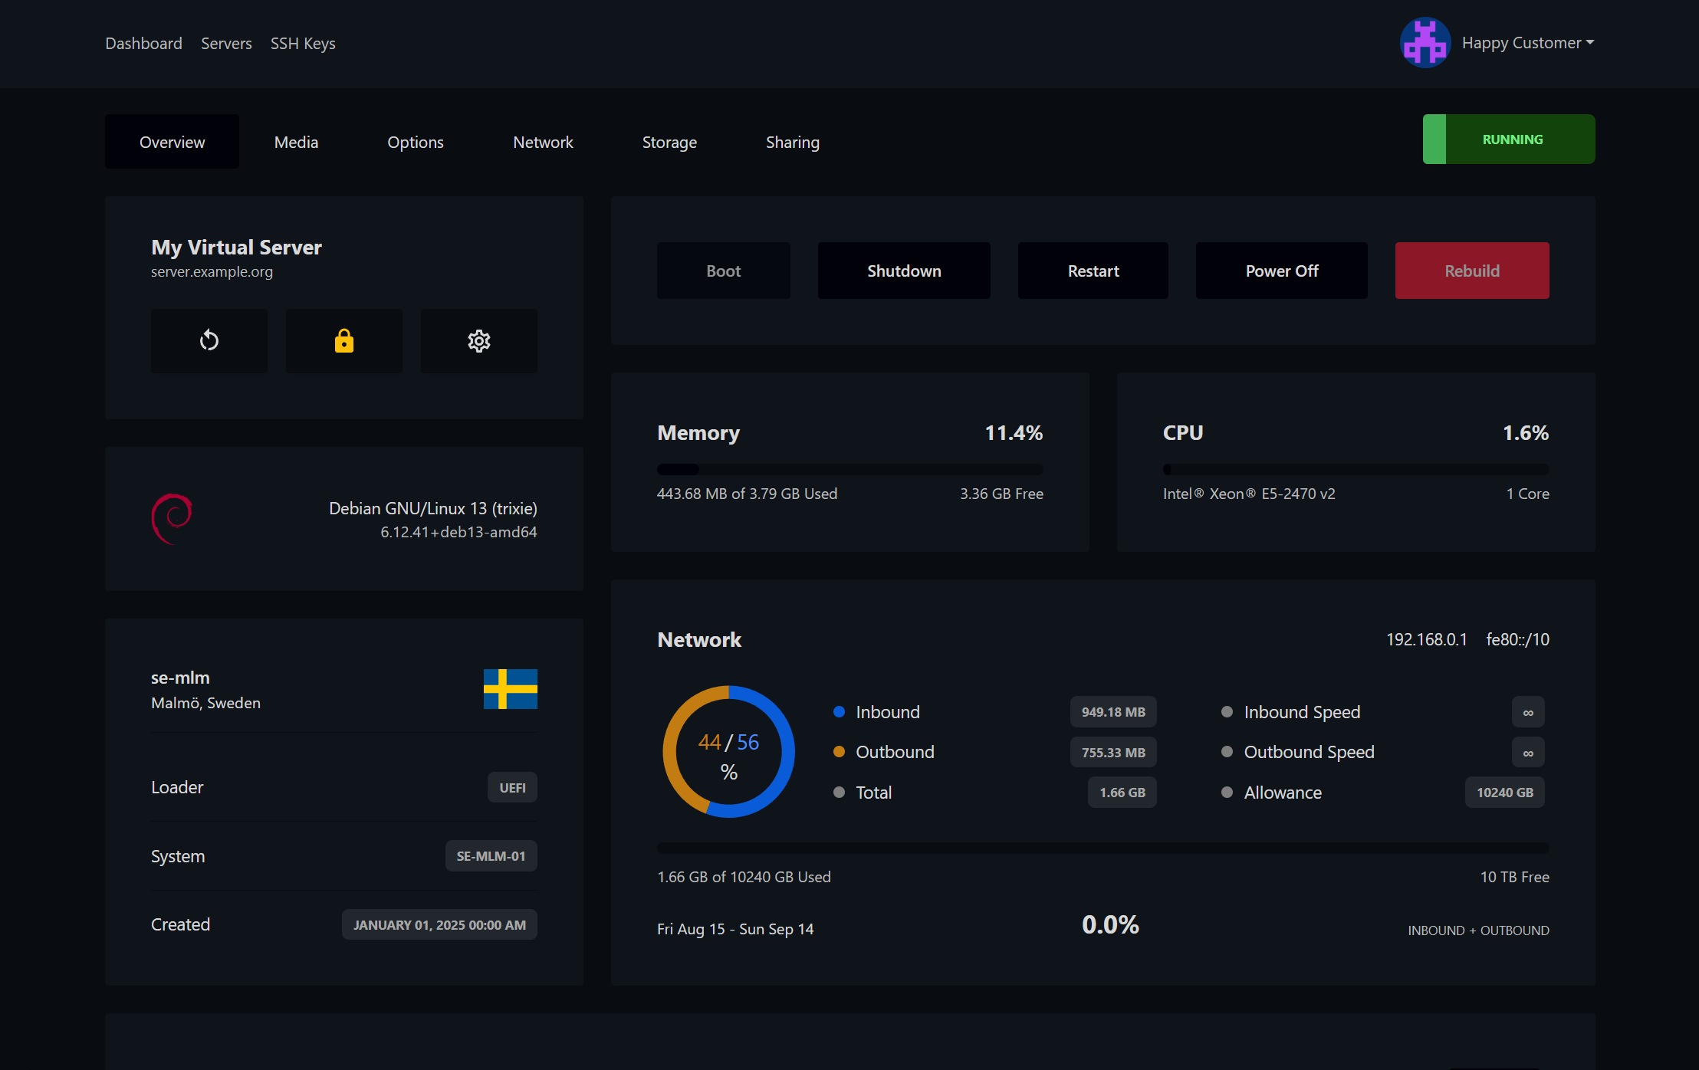The height and width of the screenshot is (1070, 1699).
Task: Open settings with the gear icon
Action: 479,340
